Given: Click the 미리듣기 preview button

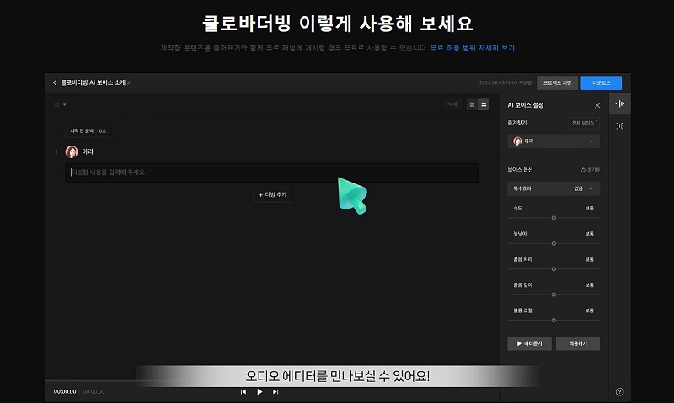Looking at the screenshot, I should click(530, 343).
